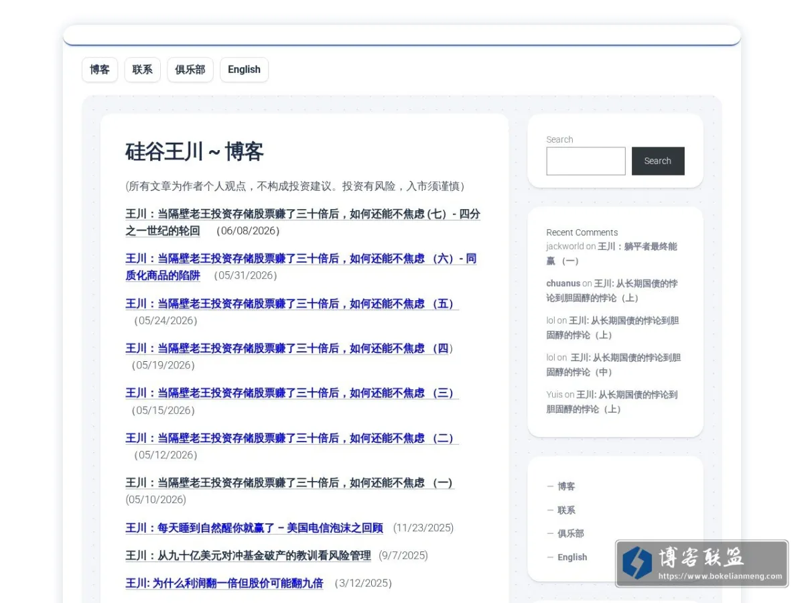Open article 从九十亿美元对冲基金破产的教训看风险管理

click(248, 555)
